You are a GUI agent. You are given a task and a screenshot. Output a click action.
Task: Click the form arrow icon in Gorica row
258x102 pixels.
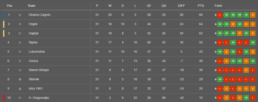click(215, 61)
